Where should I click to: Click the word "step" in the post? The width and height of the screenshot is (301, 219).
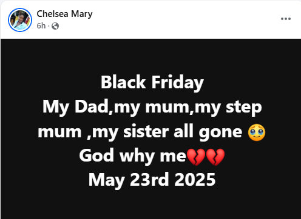(x=244, y=108)
